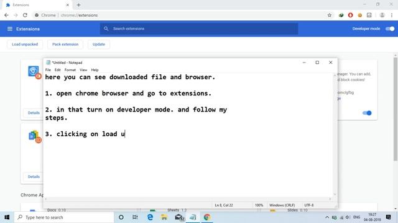Image resolution: width=398 pixels, height=223 pixels.
Task: Open Notepad Help menu
Action: click(x=95, y=70)
